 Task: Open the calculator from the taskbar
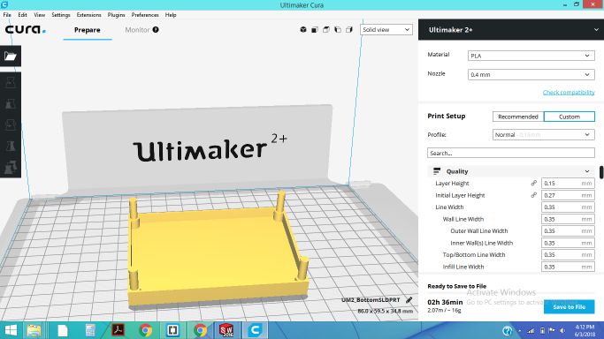90,330
